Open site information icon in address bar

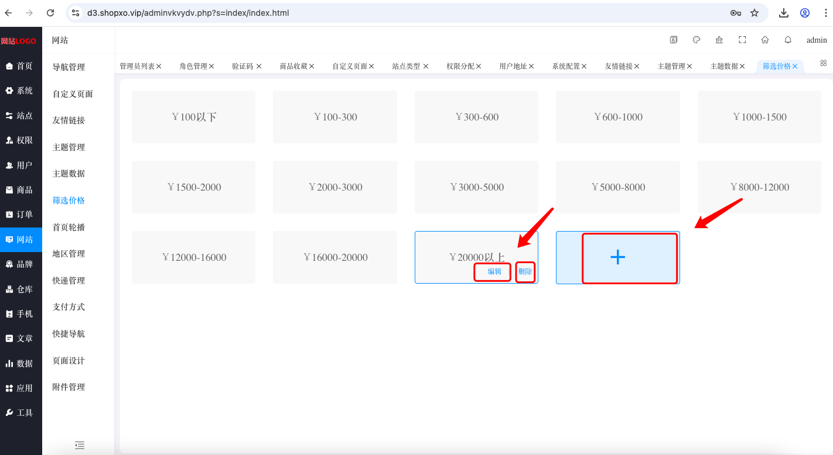(75, 13)
